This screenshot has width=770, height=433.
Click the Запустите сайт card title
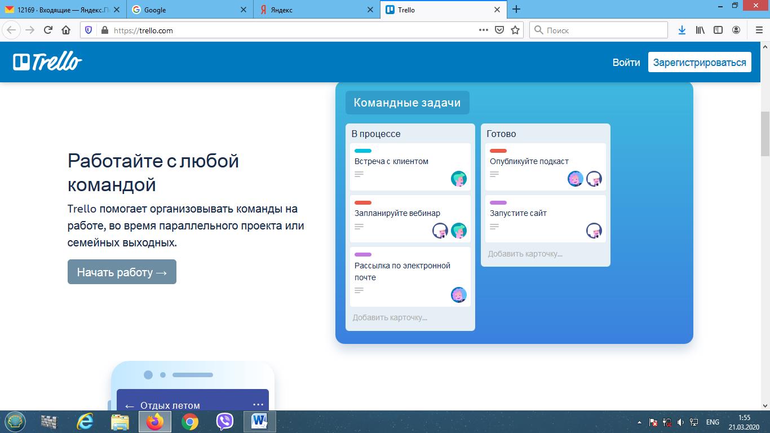[518, 213]
